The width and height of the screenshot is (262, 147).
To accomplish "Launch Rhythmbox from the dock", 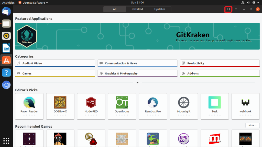I will (x=6, y=36).
